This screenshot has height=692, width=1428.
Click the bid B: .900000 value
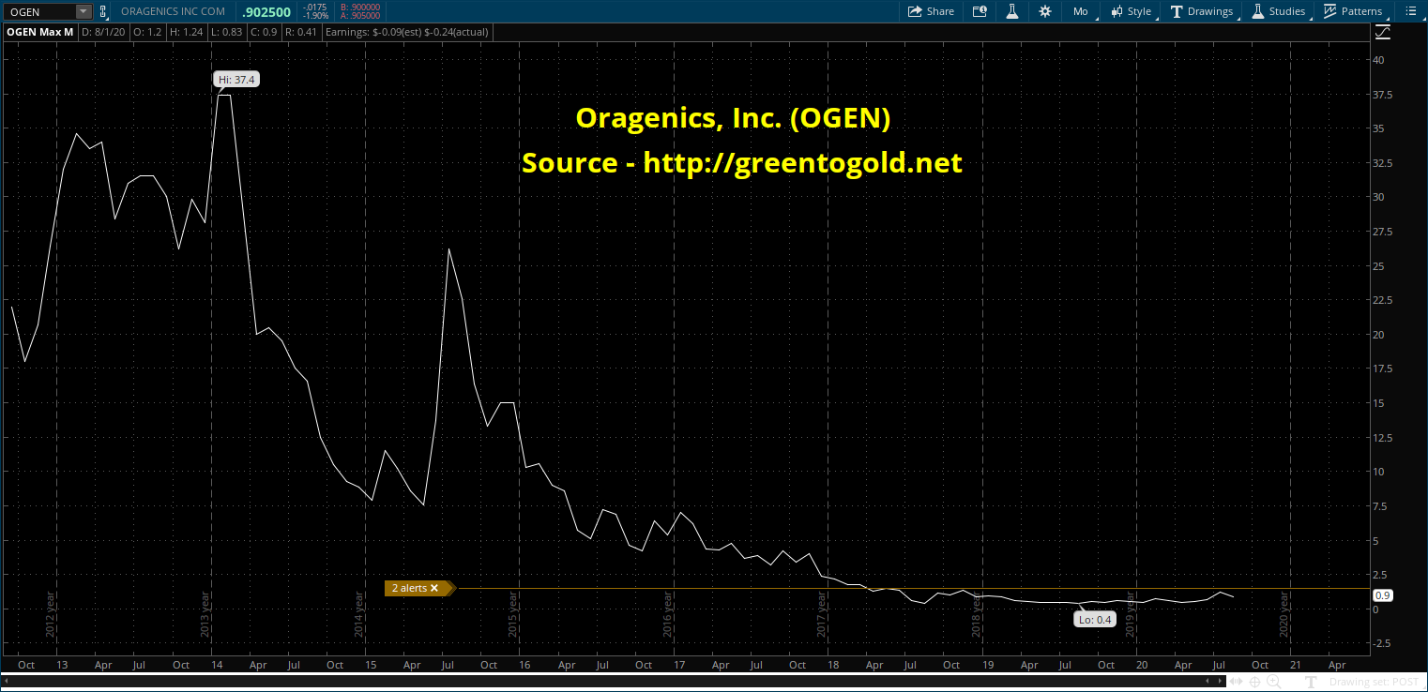pyautogui.click(x=360, y=8)
